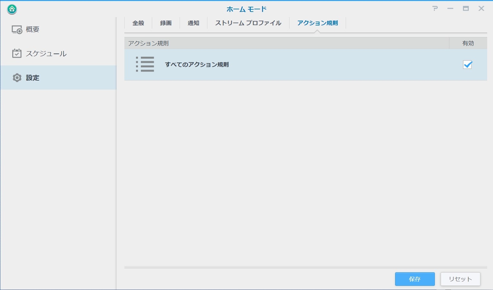Close the ホーム モード window

[x=481, y=9]
